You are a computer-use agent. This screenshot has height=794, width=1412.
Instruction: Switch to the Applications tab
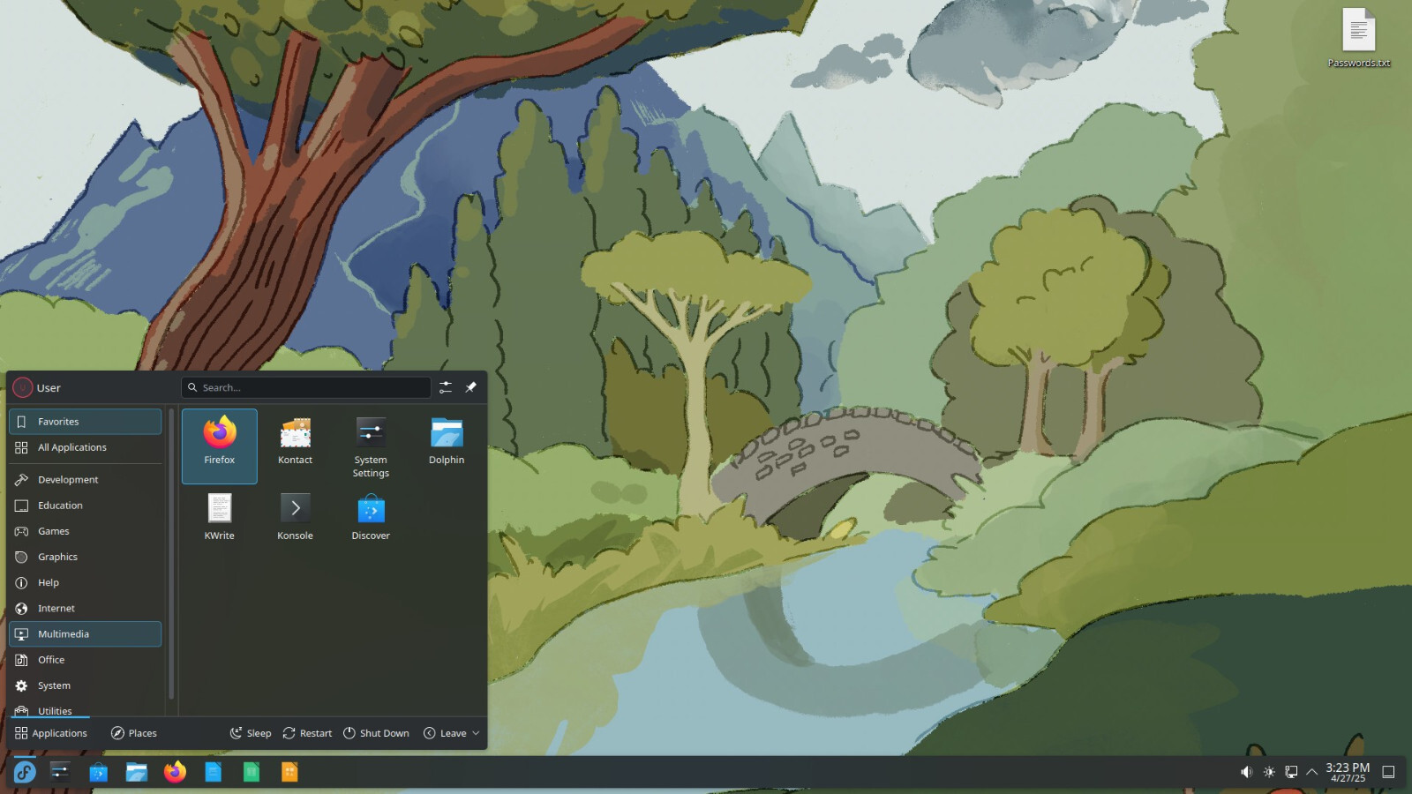[51, 733]
